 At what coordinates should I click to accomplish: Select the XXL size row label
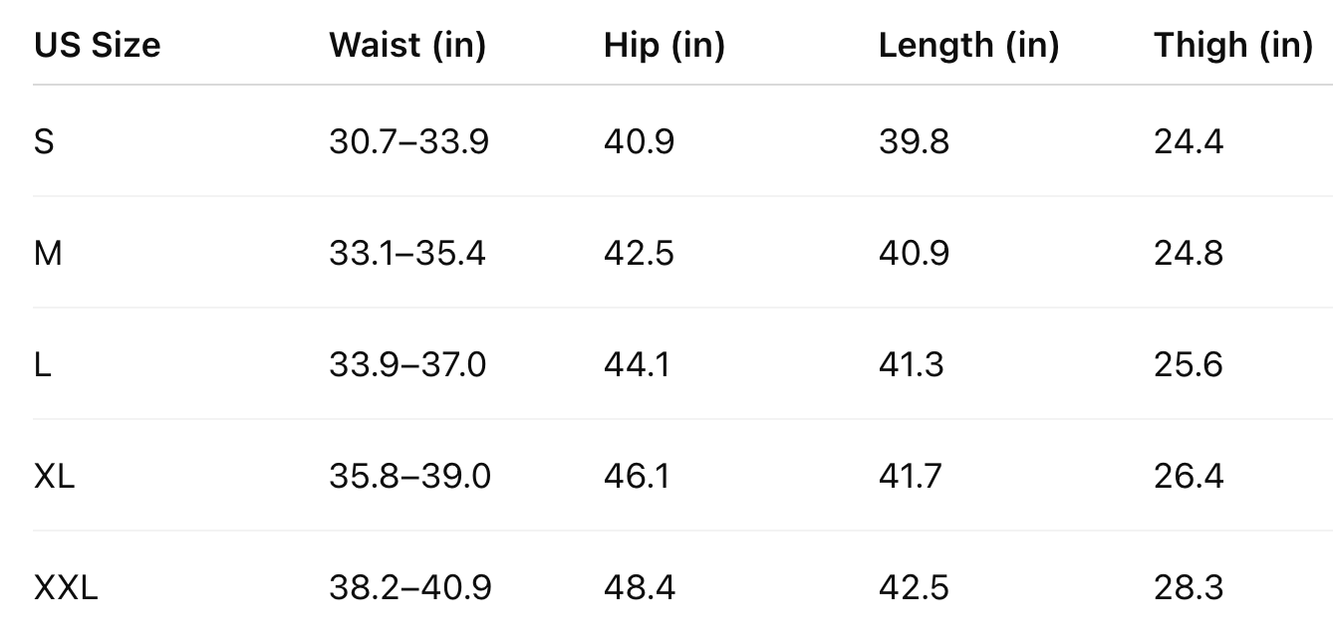tap(66, 587)
